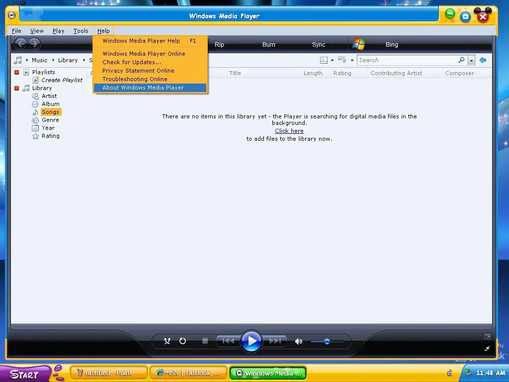
Task: Click the Forward navigation arrow
Action: [34, 44]
